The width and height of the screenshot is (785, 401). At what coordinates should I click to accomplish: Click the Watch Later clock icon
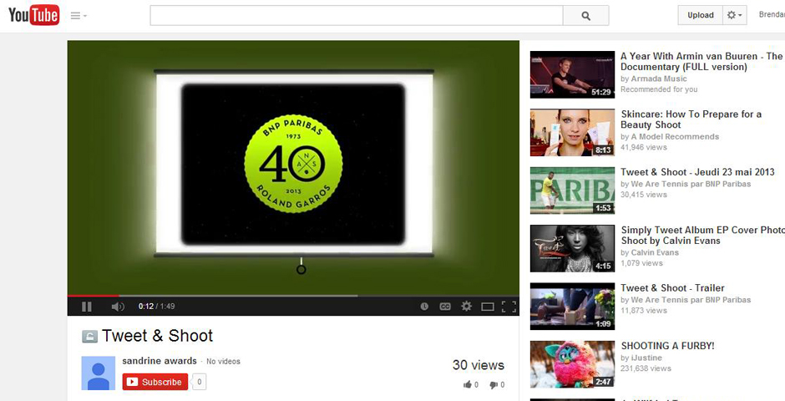(424, 307)
